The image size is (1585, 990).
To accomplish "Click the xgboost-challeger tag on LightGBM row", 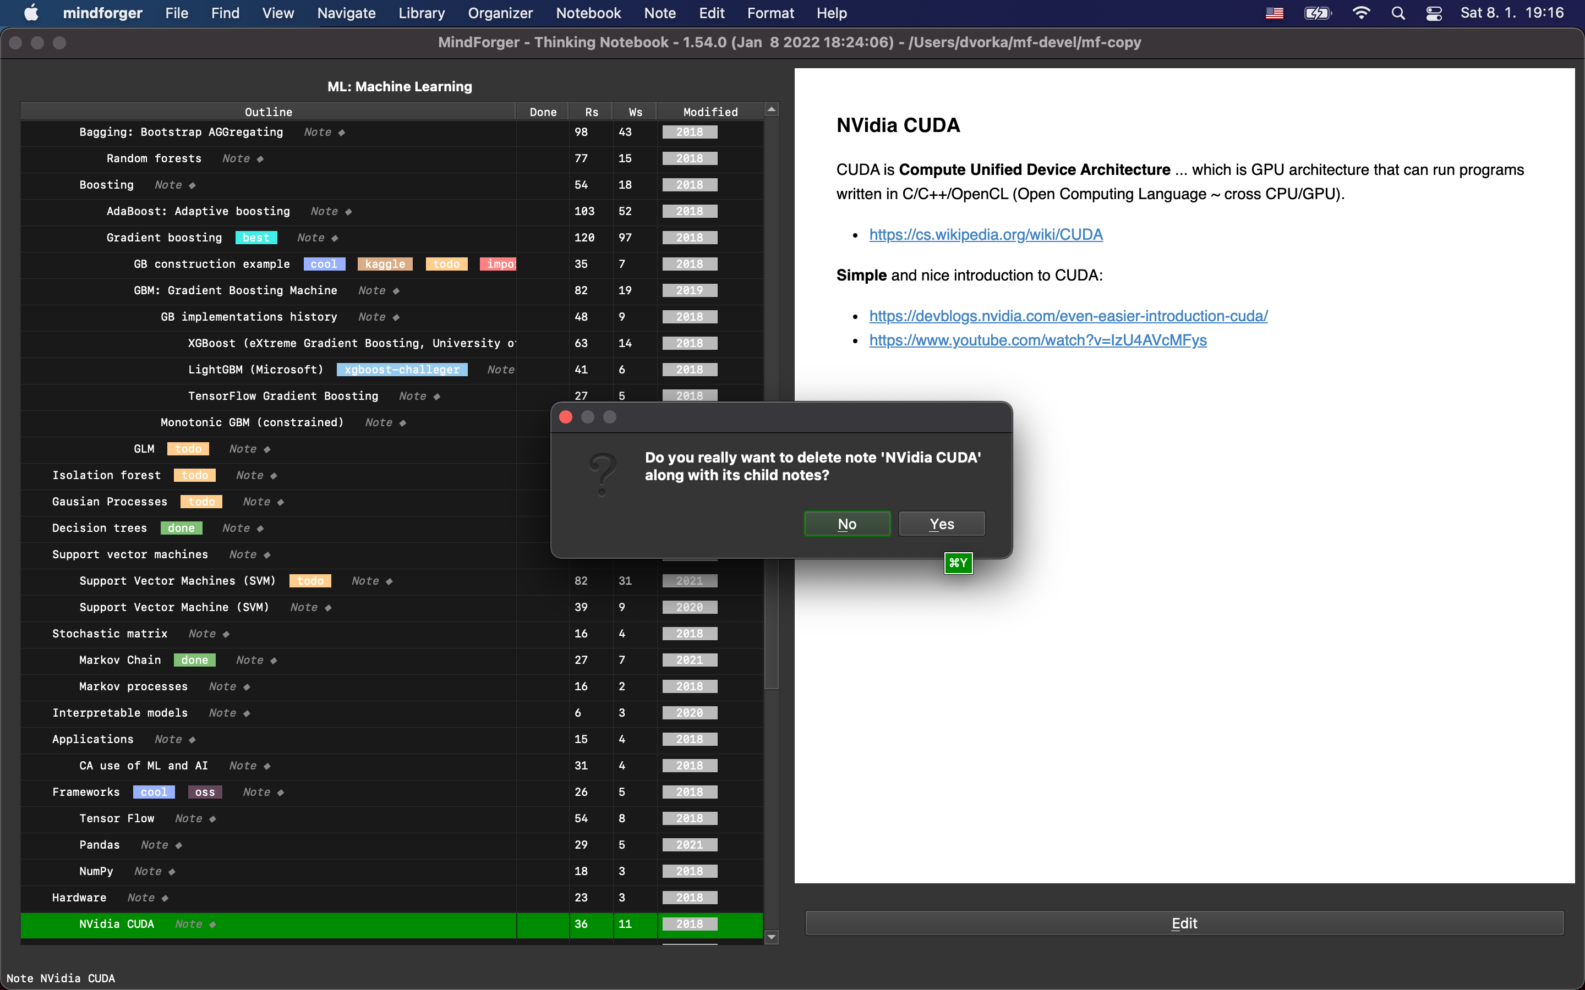I will [402, 369].
